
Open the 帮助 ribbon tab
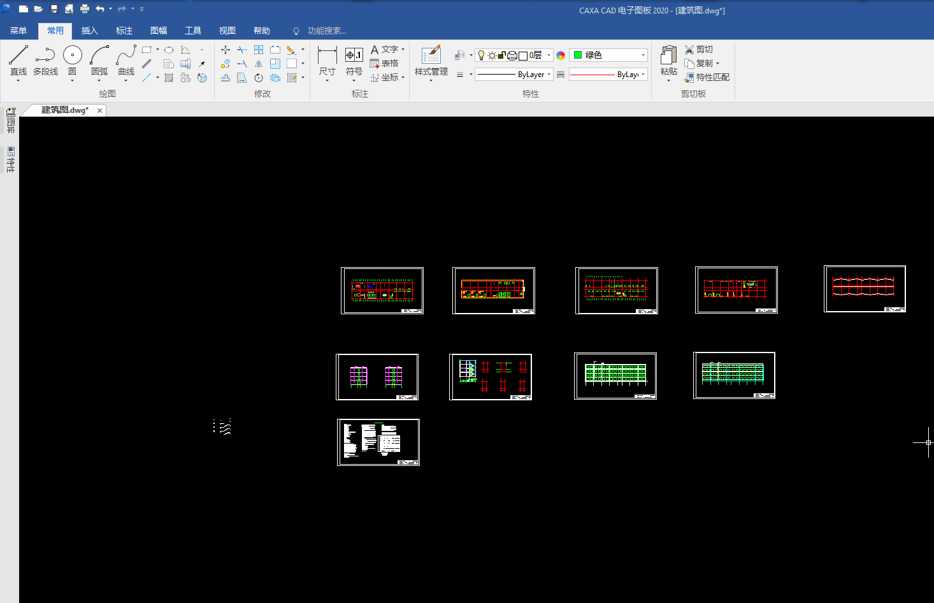[262, 31]
